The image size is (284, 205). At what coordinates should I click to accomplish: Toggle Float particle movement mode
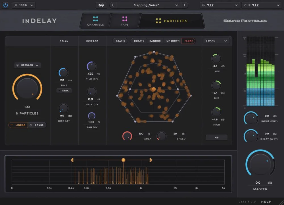point(189,41)
